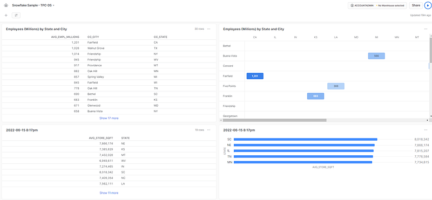Click the 7,866,174 table cell

point(105,143)
